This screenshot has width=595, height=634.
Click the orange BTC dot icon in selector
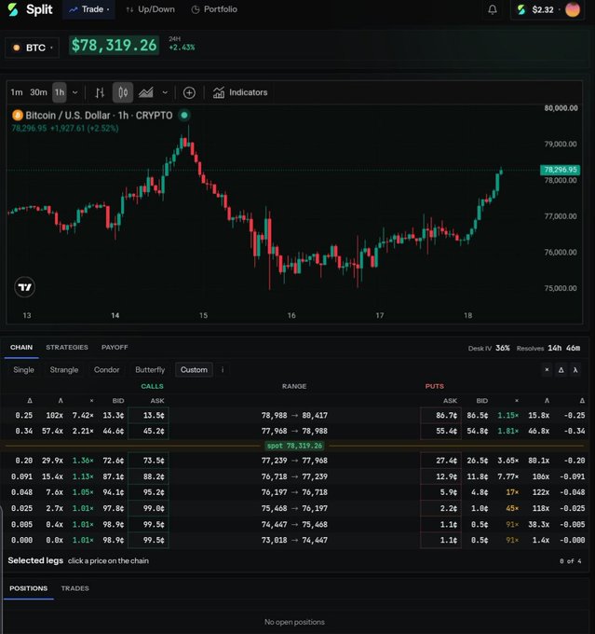[16, 48]
